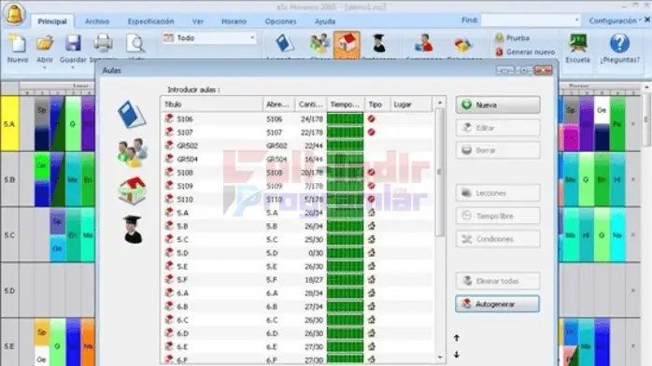Click the Borrar button
The height and width of the screenshot is (366, 652).
coord(498,150)
